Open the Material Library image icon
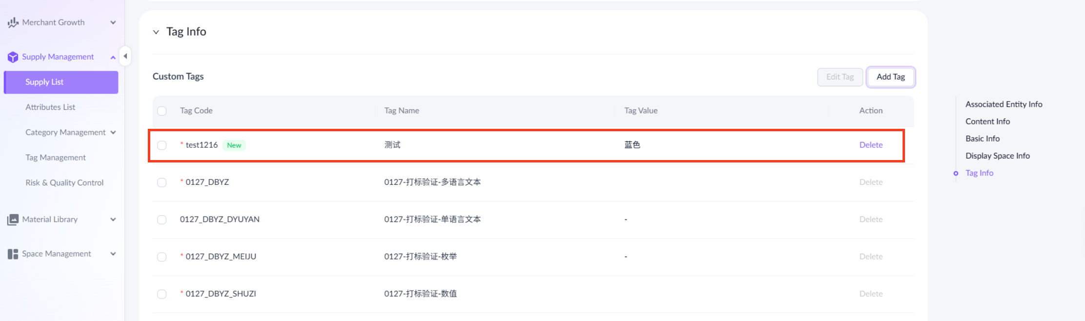The image size is (1085, 321). (x=12, y=219)
